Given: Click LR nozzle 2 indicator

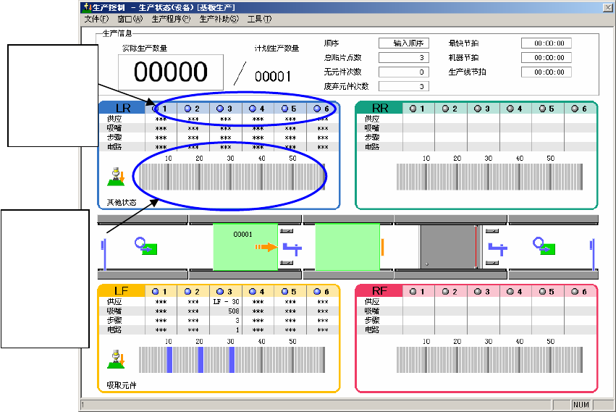Looking at the screenshot, I should click(x=187, y=109).
